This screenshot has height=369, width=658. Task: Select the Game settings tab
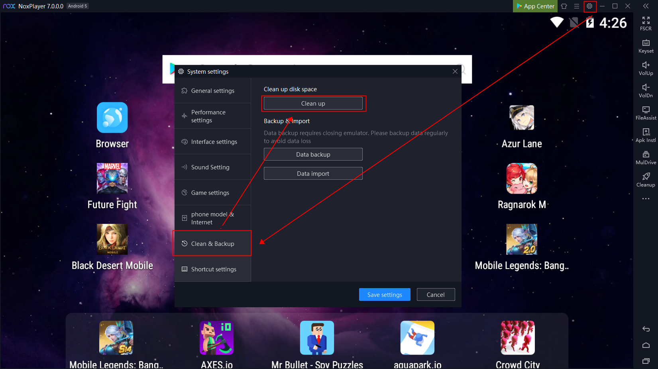coord(212,193)
